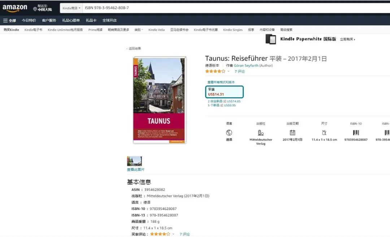This screenshot has width=390, height=237.
Task: Select Kindle电子书 tab
Action: click(x=33, y=30)
